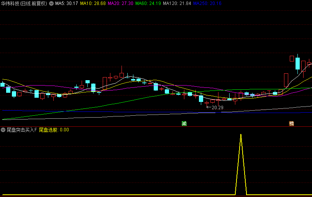
Task: Click the tall cyan candlestick at far right
Action: pos(298,63)
